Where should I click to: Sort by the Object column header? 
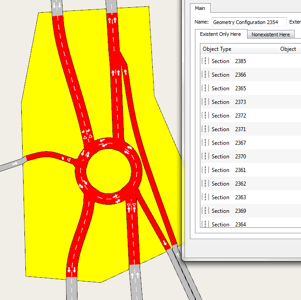coord(288,49)
